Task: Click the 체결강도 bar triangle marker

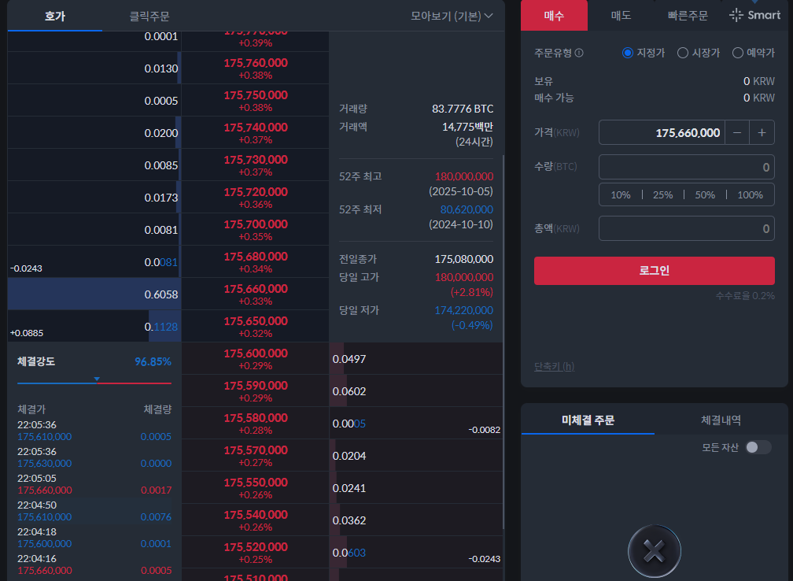Action: [97, 379]
